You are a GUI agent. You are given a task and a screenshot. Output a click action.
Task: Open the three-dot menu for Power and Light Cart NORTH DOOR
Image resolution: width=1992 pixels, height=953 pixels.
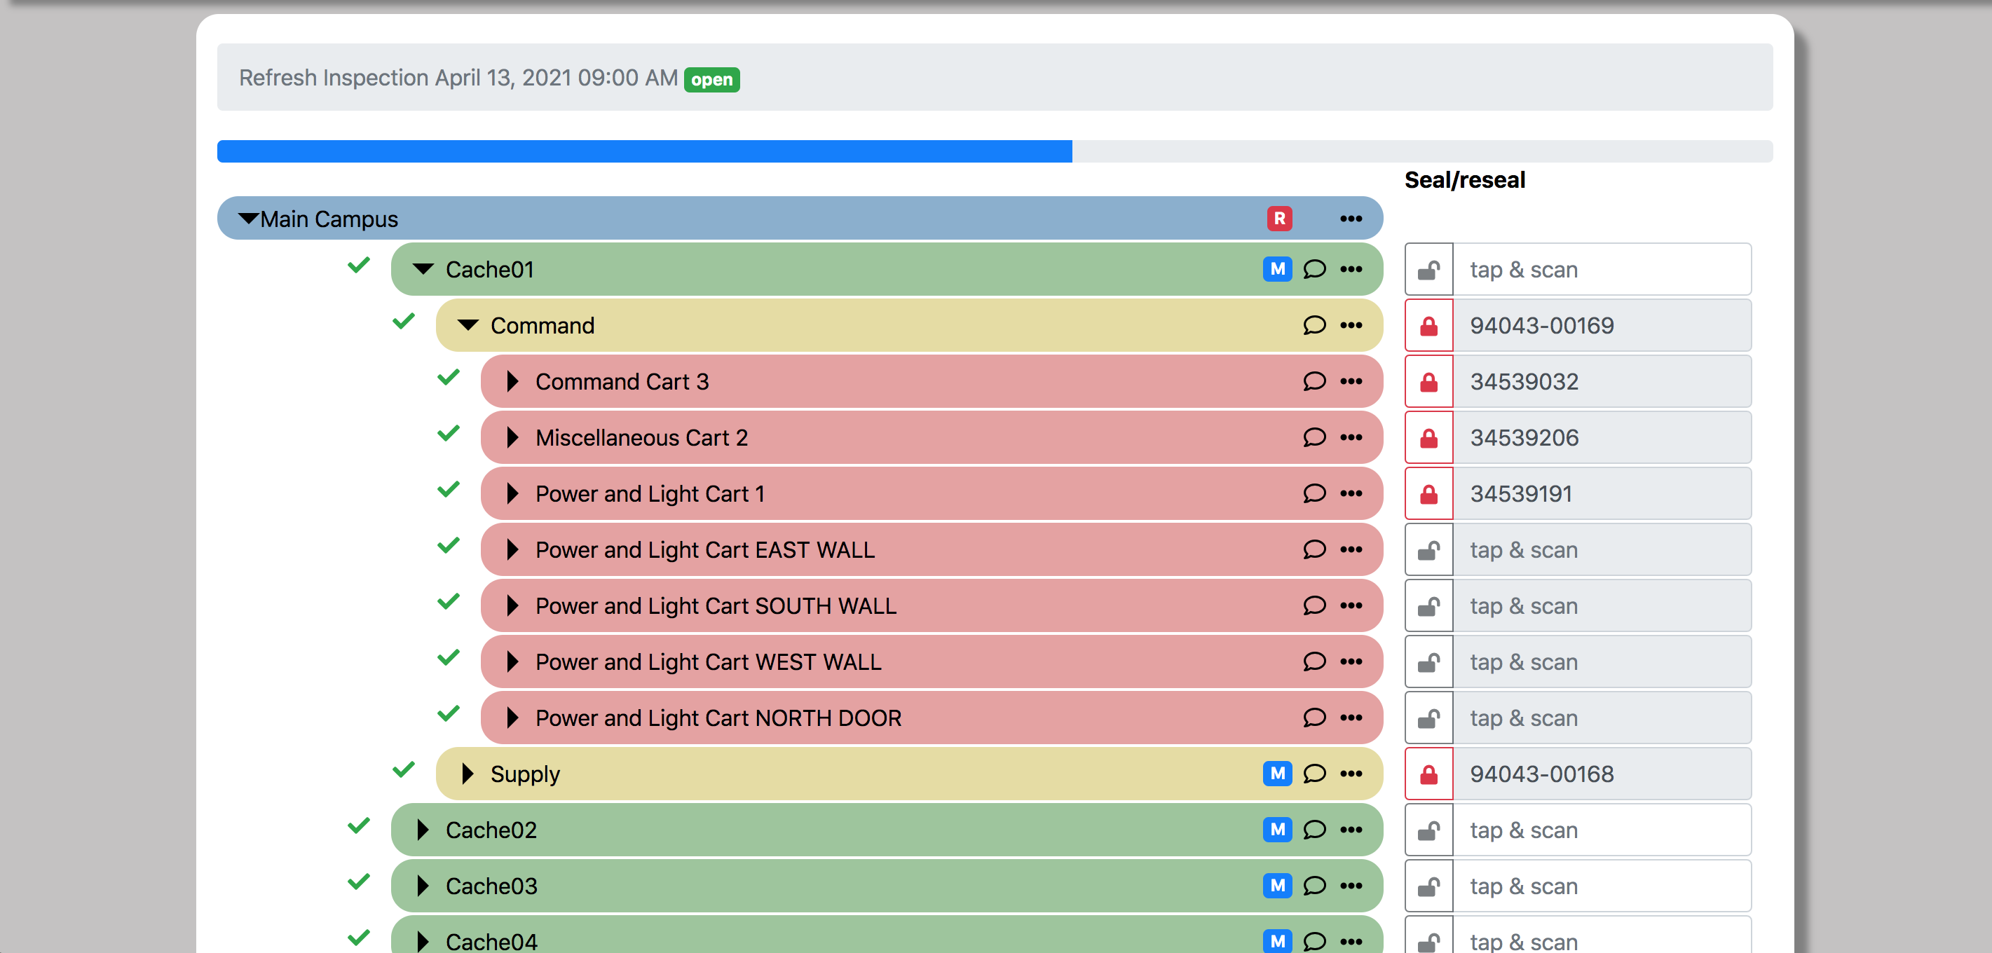pos(1351,718)
